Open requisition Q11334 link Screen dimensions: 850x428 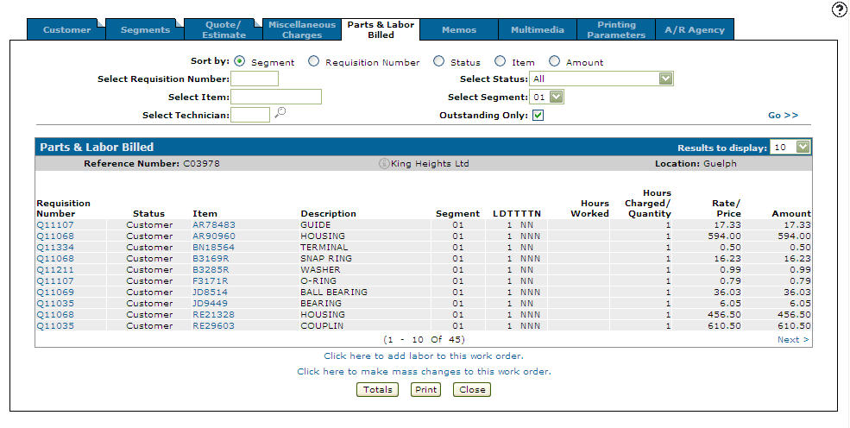click(55, 247)
